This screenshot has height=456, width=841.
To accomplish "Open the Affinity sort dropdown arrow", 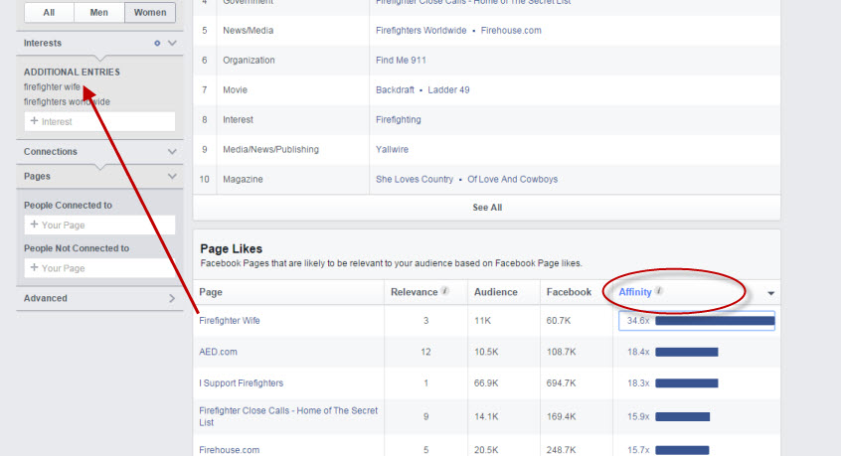I will 770,293.
